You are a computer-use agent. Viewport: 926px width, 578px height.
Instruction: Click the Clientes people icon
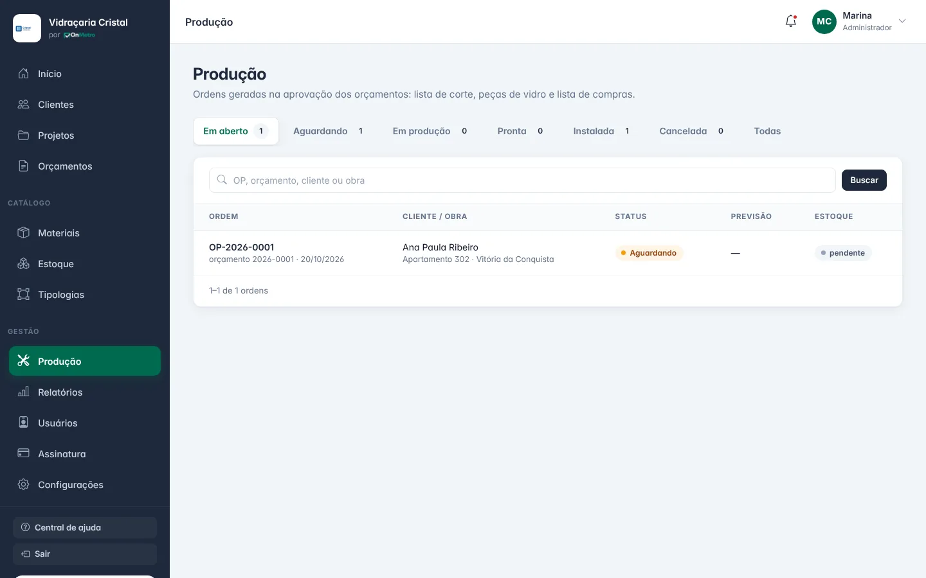[x=24, y=104]
